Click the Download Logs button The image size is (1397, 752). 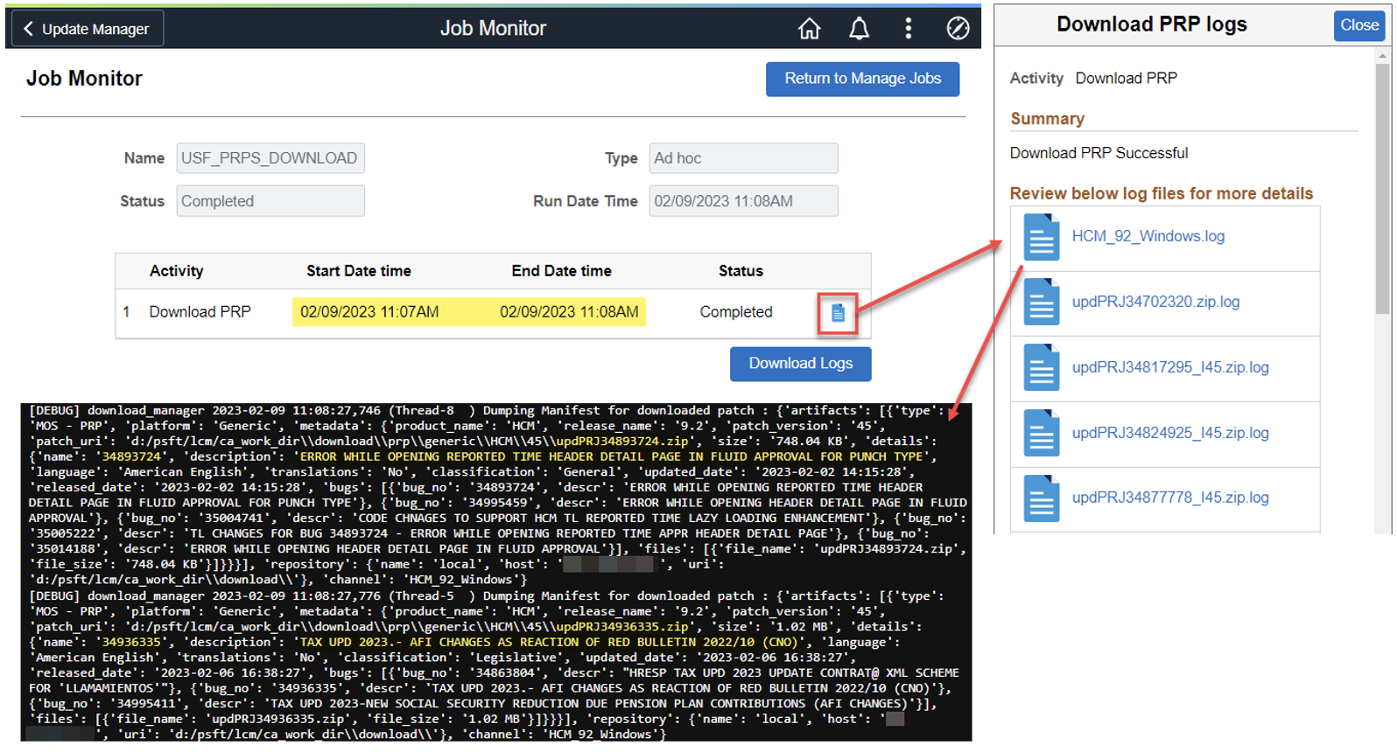pyautogui.click(x=800, y=364)
